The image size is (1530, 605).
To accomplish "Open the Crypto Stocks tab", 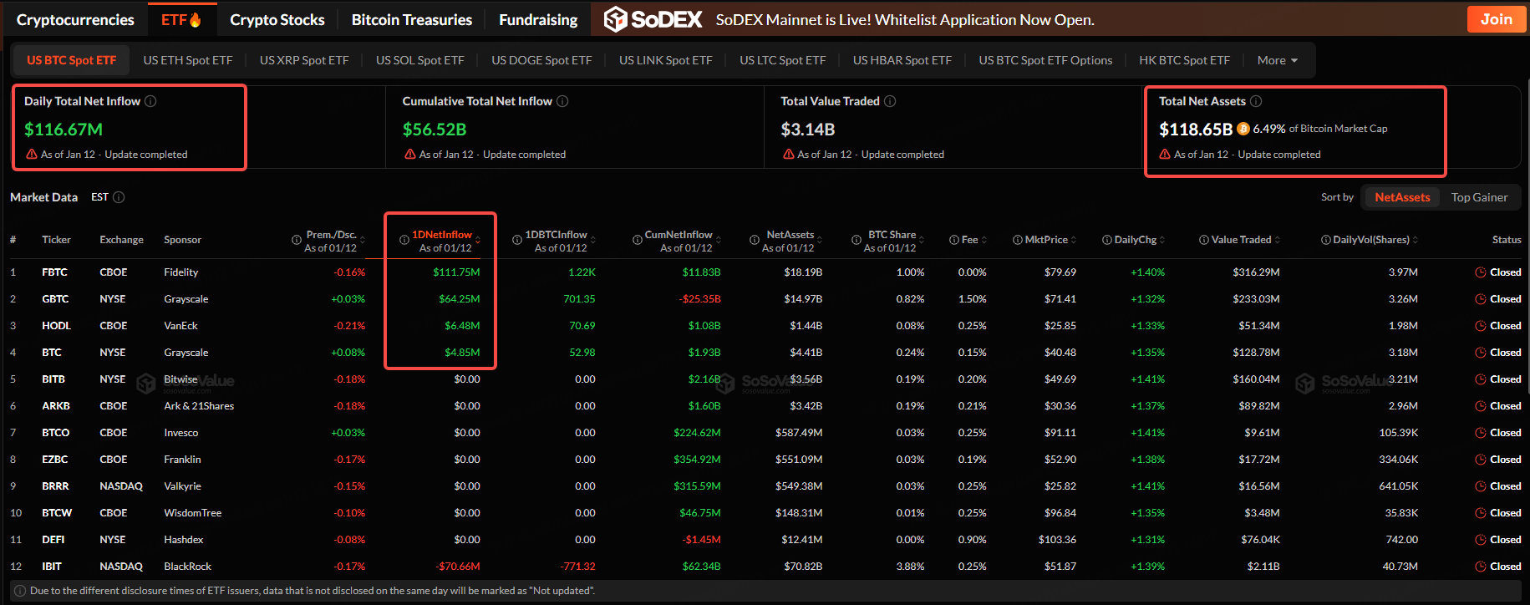I will pyautogui.click(x=277, y=19).
